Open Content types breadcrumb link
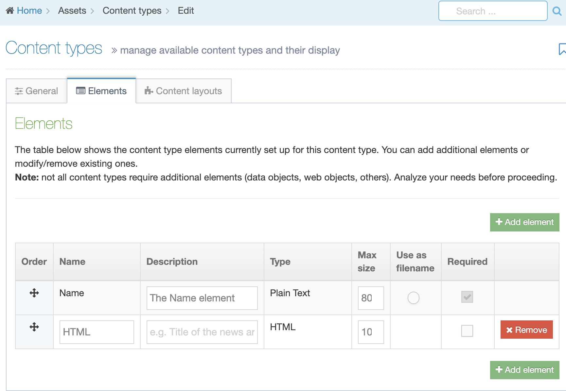 pos(132,11)
